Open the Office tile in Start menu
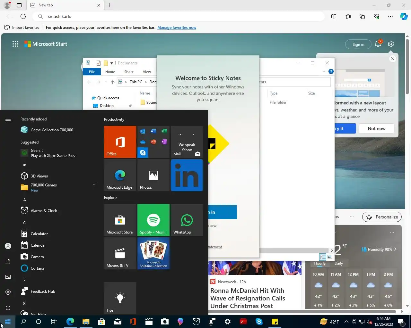Screen dimensions: 411x328 point(120,142)
